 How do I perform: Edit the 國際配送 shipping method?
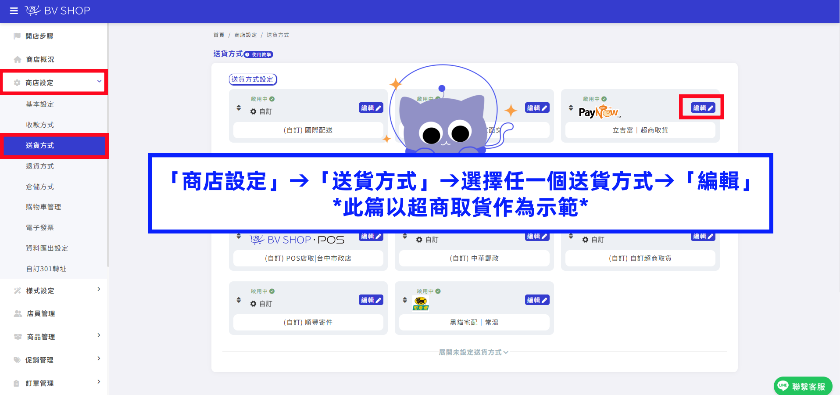coord(371,108)
